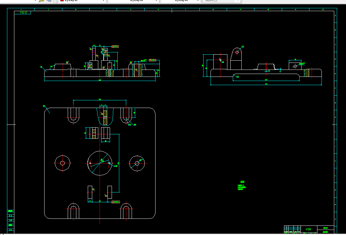
Task: Select the lower-left rectangular pad in plan view
Action: 90,192
